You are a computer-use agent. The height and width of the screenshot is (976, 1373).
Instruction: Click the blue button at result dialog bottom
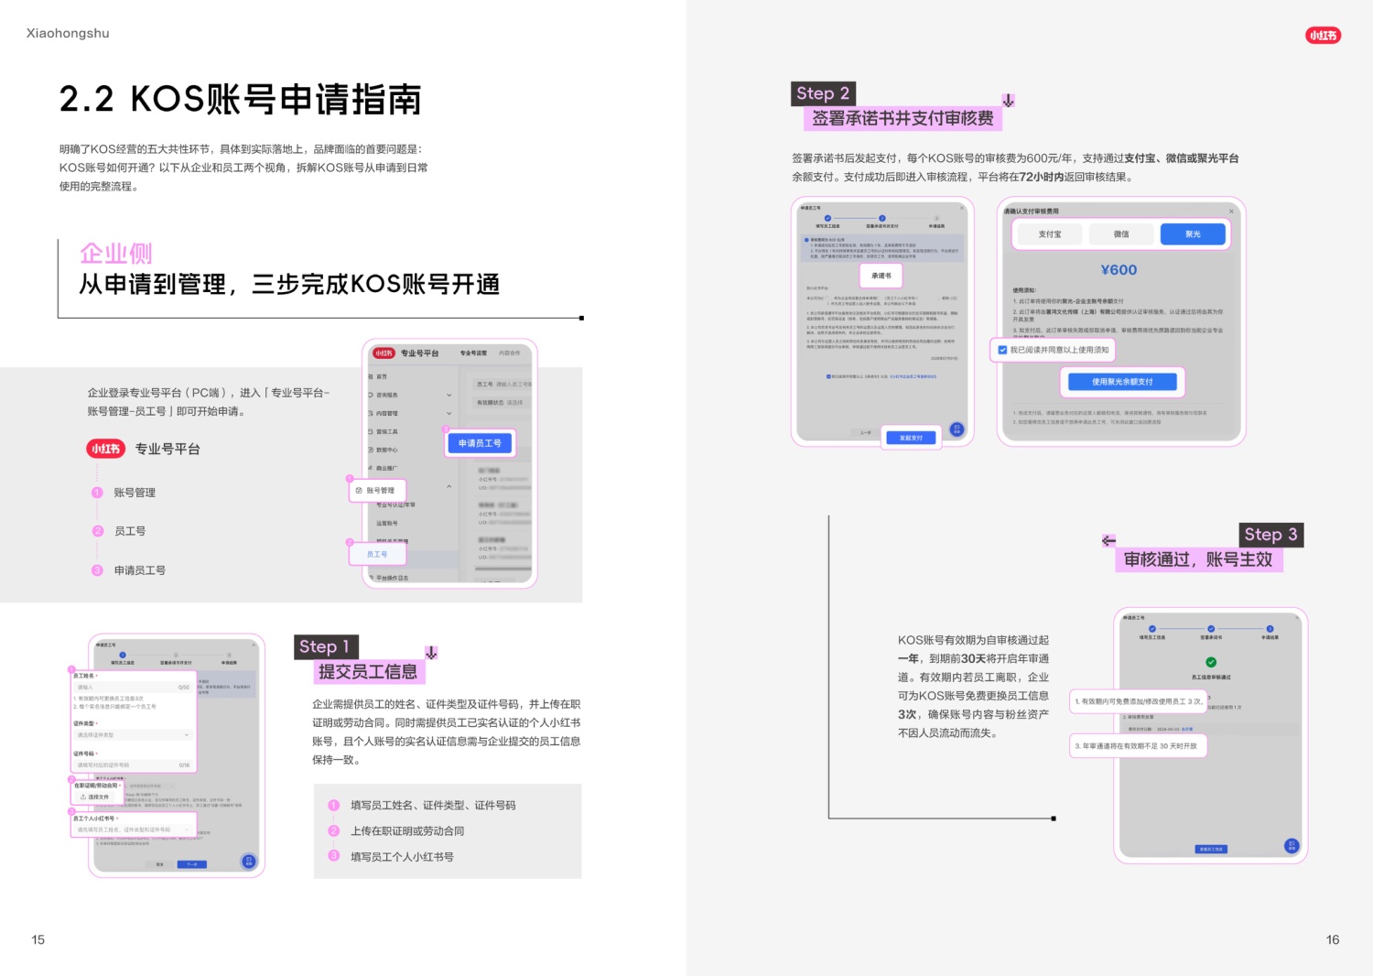pyautogui.click(x=1211, y=849)
